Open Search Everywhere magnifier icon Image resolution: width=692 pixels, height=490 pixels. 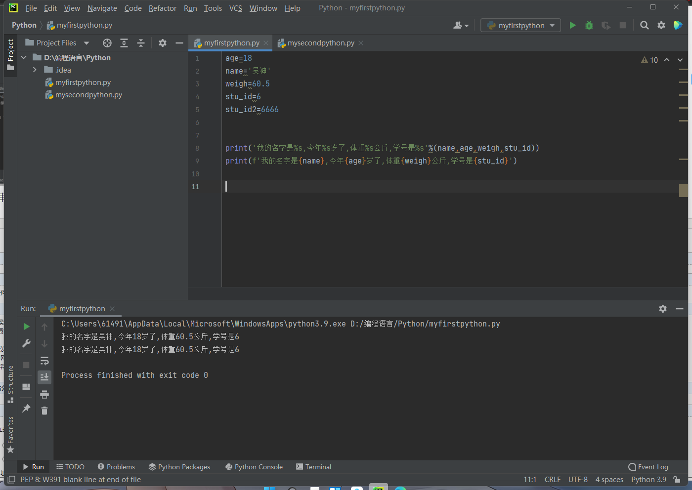coord(644,25)
